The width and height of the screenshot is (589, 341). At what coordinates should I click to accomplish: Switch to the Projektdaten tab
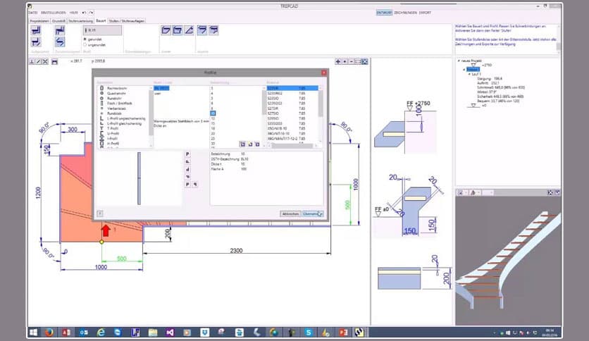pyautogui.click(x=39, y=21)
